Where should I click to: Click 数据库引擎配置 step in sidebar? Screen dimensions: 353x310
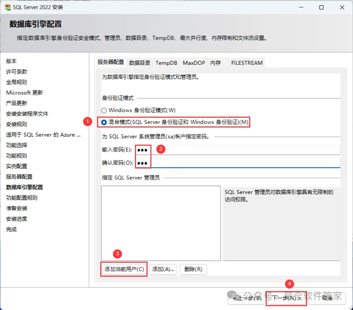click(24, 187)
